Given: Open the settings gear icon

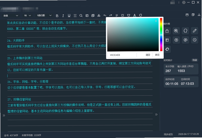Looking at the screenshot, I should point(184,2).
